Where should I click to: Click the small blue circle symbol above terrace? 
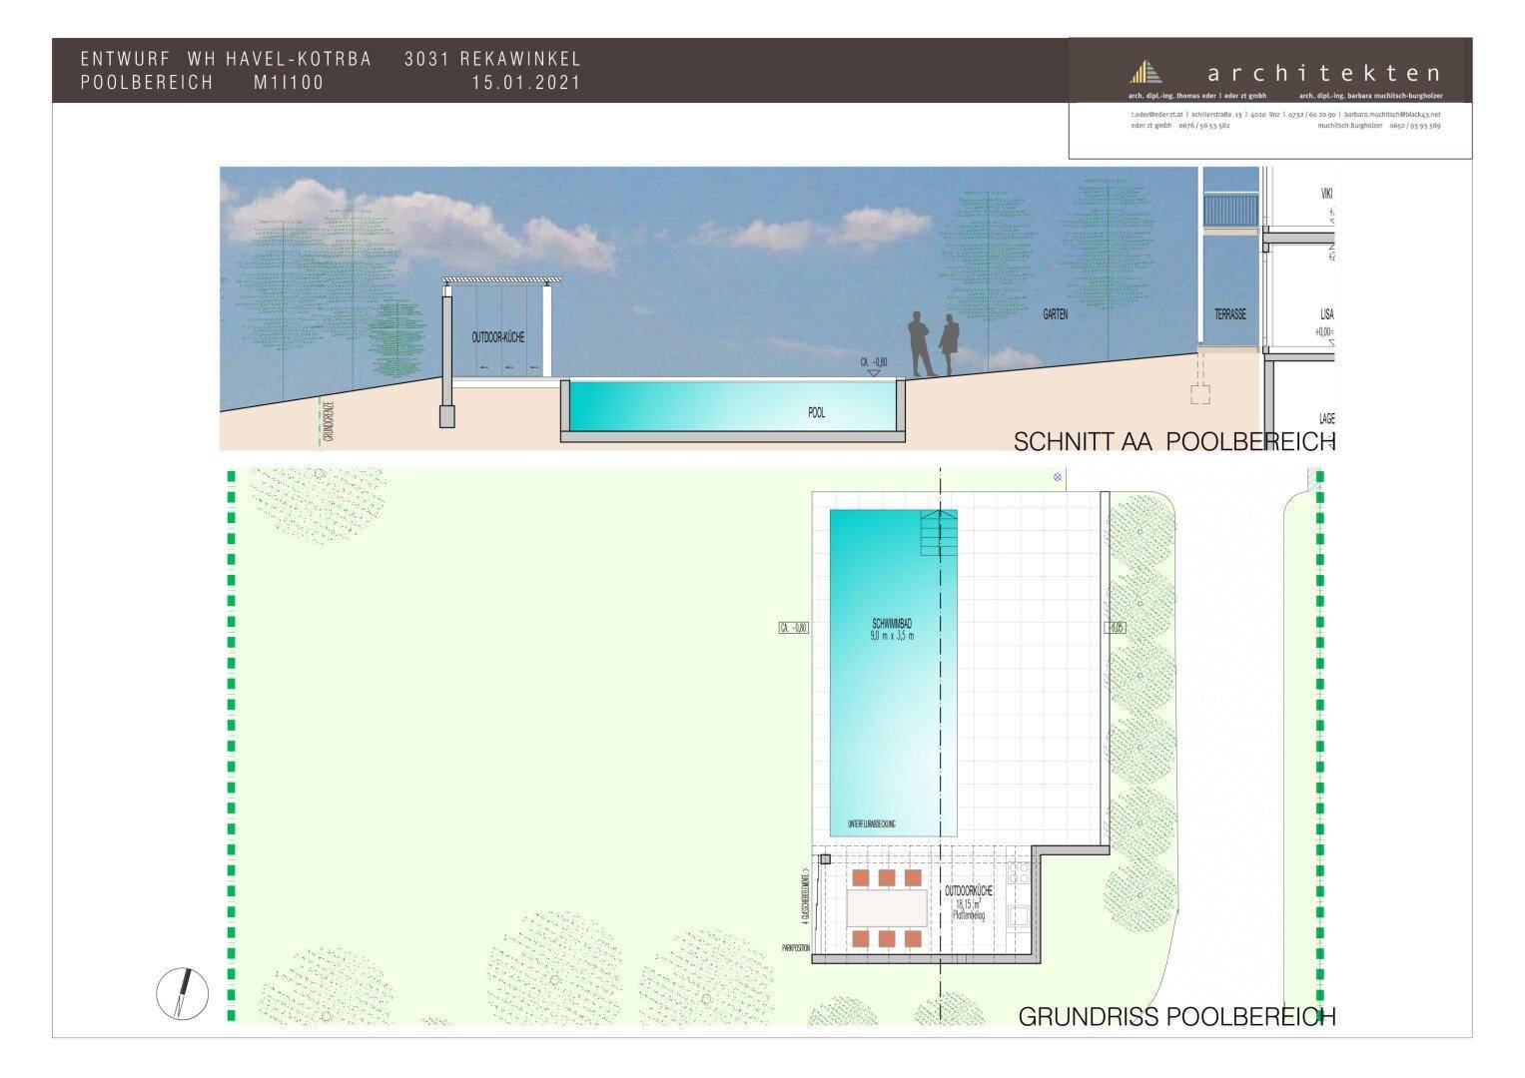pyautogui.click(x=1058, y=478)
